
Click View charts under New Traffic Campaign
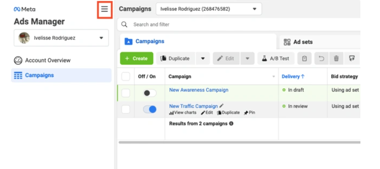coord(183,113)
